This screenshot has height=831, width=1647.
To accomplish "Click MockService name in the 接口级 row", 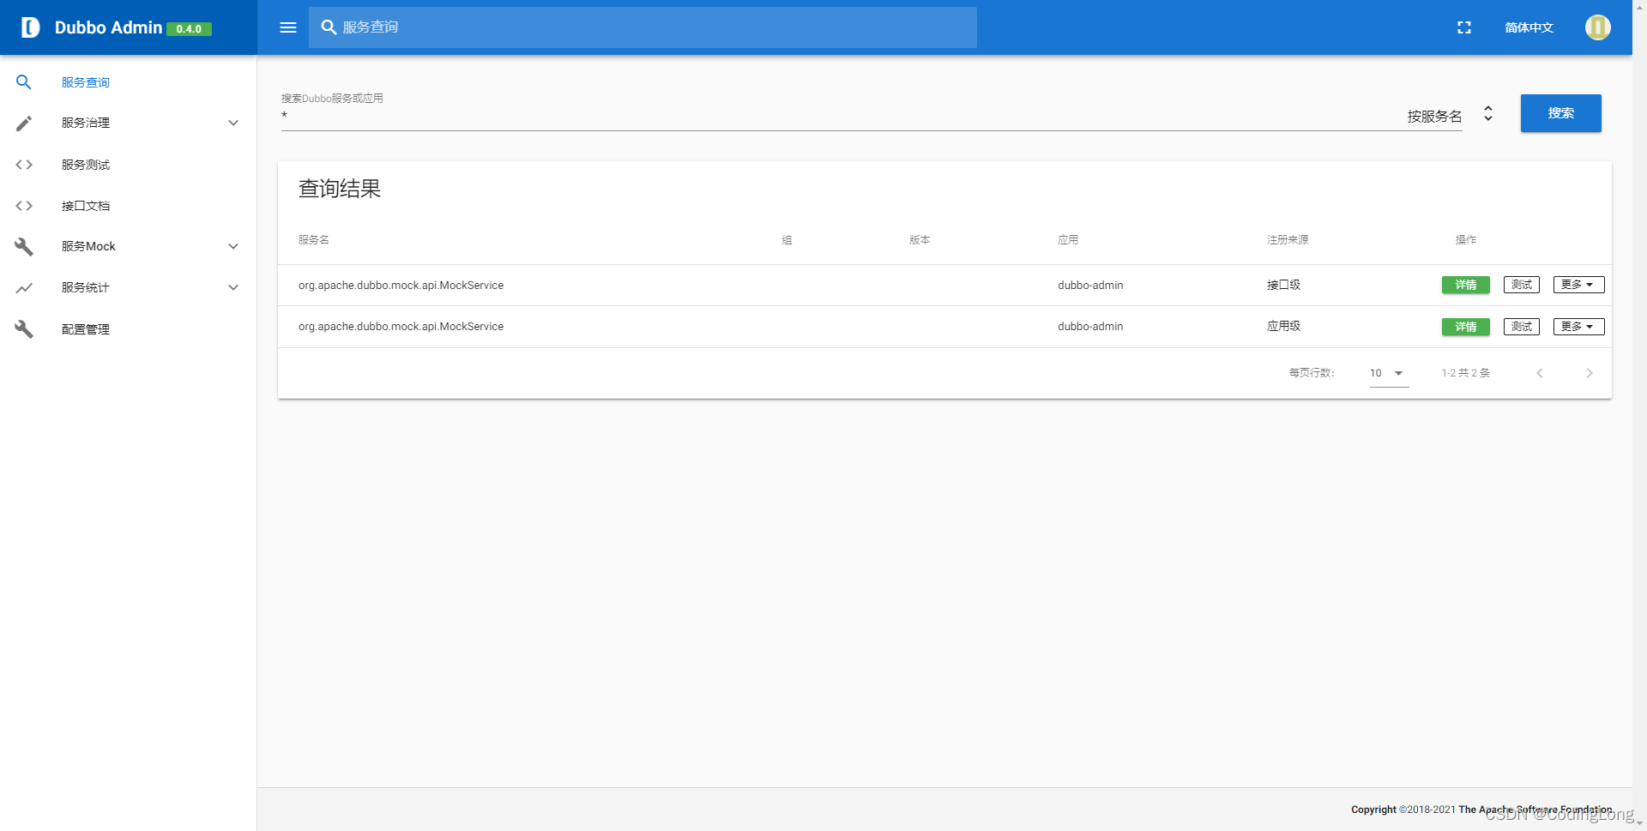I will [401, 286].
